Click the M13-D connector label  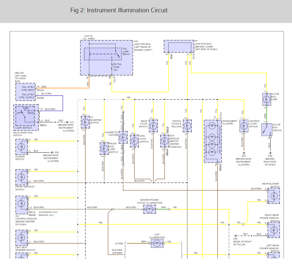[x=40, y=90]
